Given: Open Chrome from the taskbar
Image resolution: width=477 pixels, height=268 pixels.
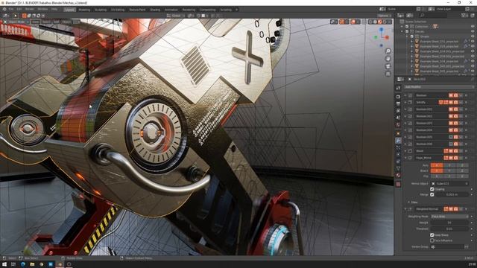Looking at the screenshot, I should click(x=42, y=264).
